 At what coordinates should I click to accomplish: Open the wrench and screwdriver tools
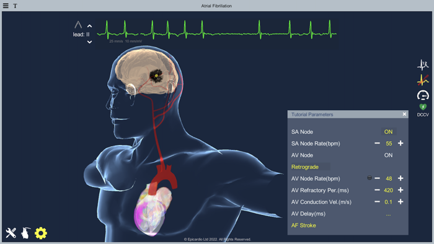11,233
